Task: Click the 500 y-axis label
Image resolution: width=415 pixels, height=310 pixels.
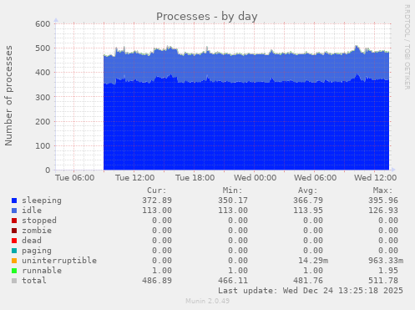Action: 43,48
